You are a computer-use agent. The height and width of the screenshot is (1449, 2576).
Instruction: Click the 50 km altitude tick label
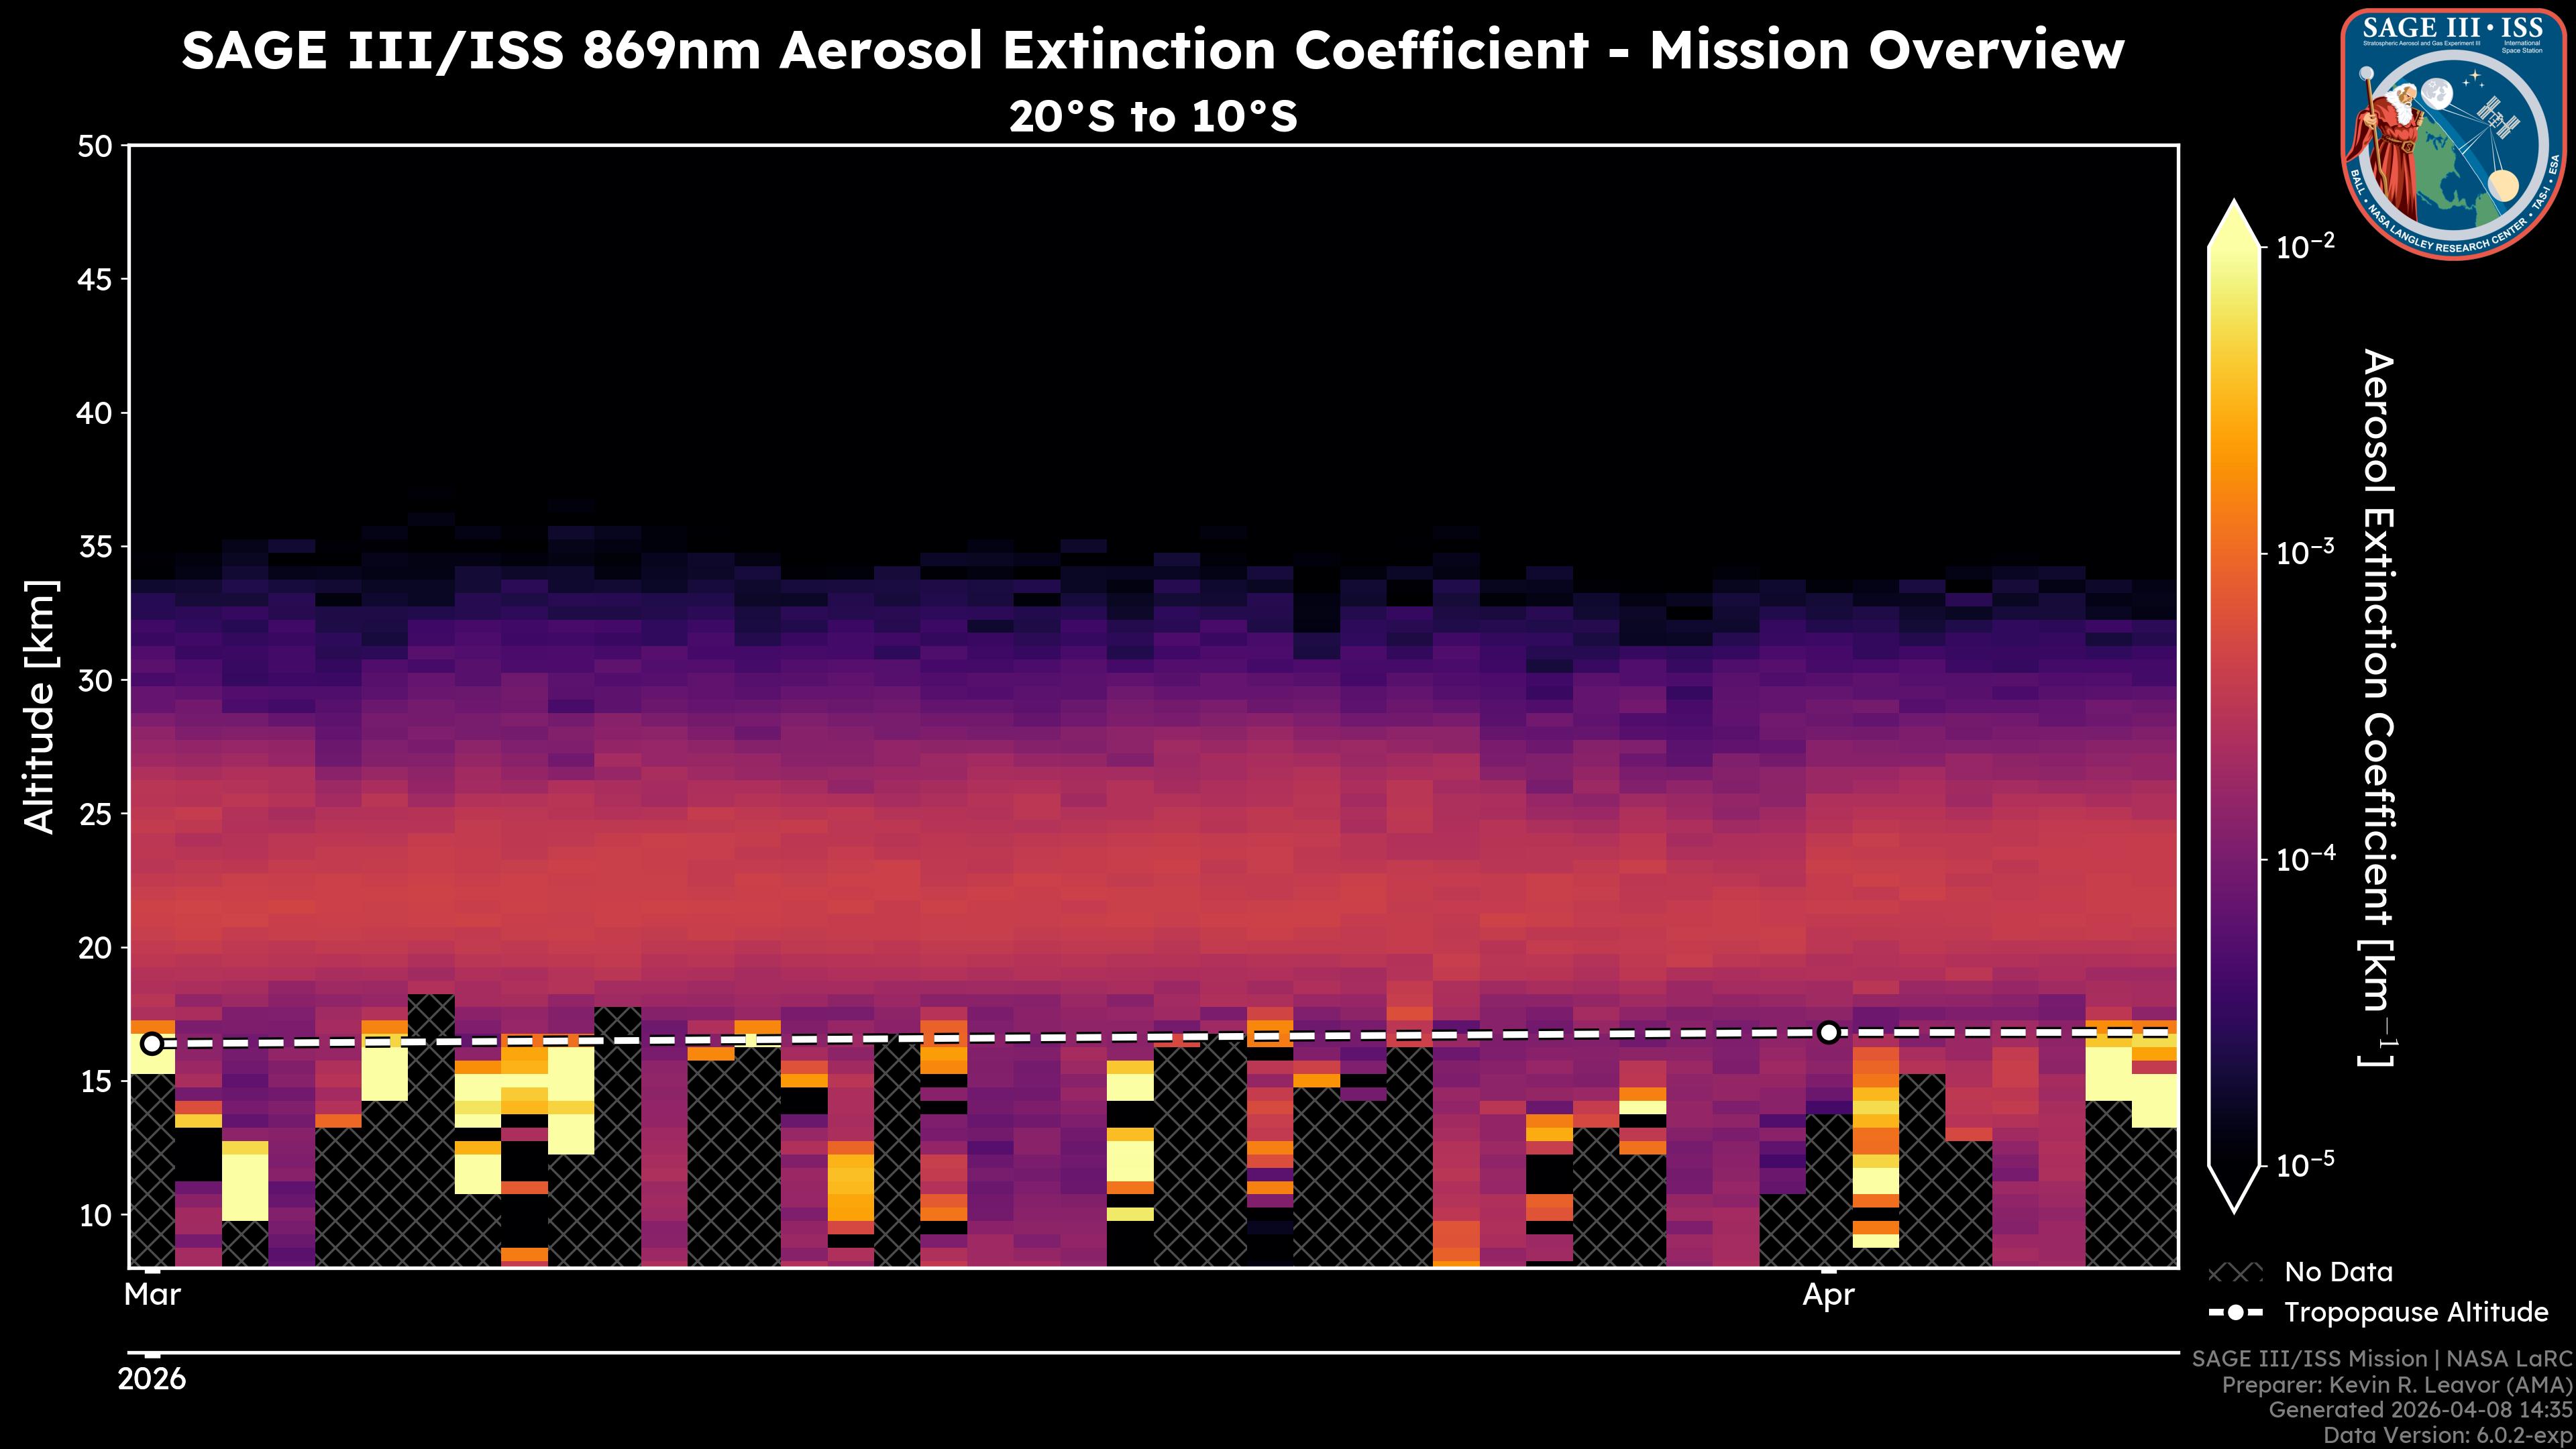pyautogui.click(x=95, y=147)
